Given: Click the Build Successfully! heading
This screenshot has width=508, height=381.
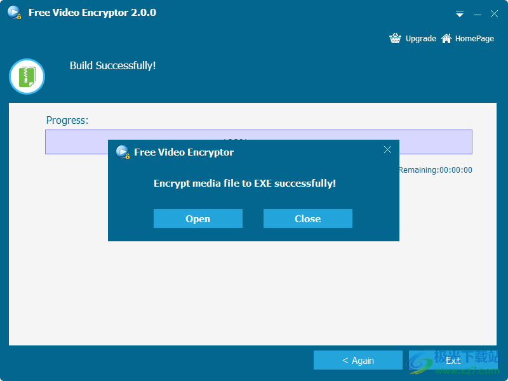Looking at the screenshot, I should 112,65.
